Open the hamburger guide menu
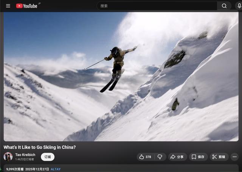Viewport: 242px width, 172px height. (x=8, y=6)
